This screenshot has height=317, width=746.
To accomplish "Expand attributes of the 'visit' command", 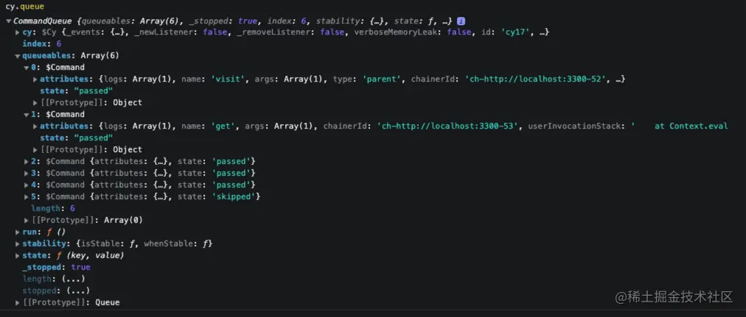I will pyautogui.click(x=35, y=79).
